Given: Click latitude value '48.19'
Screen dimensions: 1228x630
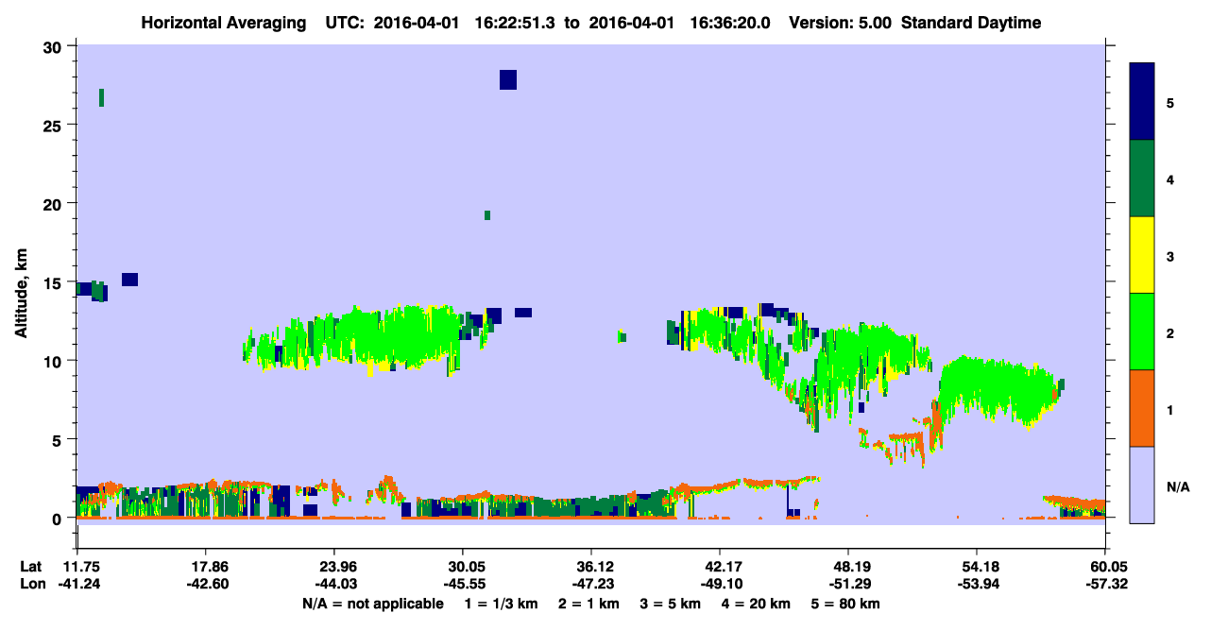Looking at the screenshot, I should [x=848, y=567].
